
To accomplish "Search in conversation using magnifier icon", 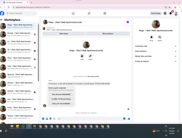I will pyautogui.click(x=160, y=37).
